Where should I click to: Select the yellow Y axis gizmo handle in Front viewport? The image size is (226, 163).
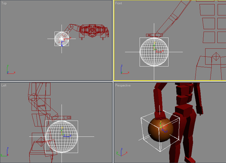(155, 46)
